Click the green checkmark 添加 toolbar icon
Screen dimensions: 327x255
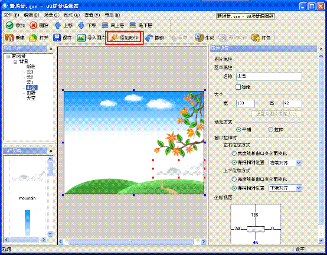pyautogui.click(x=9, y=25)
